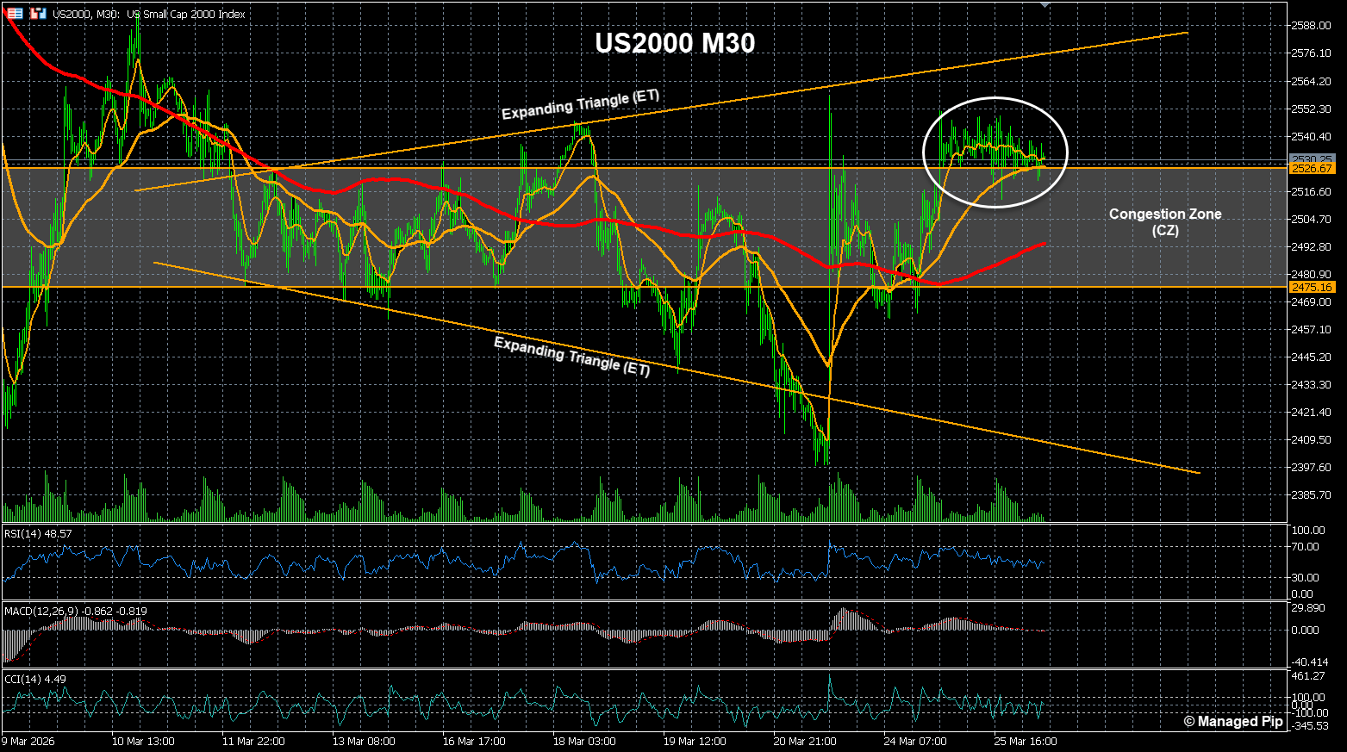Click the 2445.20 price axis value
The image size is (1347, 752).
coord(1312,357)
